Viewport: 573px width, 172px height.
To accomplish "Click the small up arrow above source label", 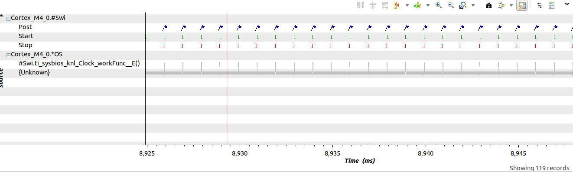I will click(x=2, y=16).
